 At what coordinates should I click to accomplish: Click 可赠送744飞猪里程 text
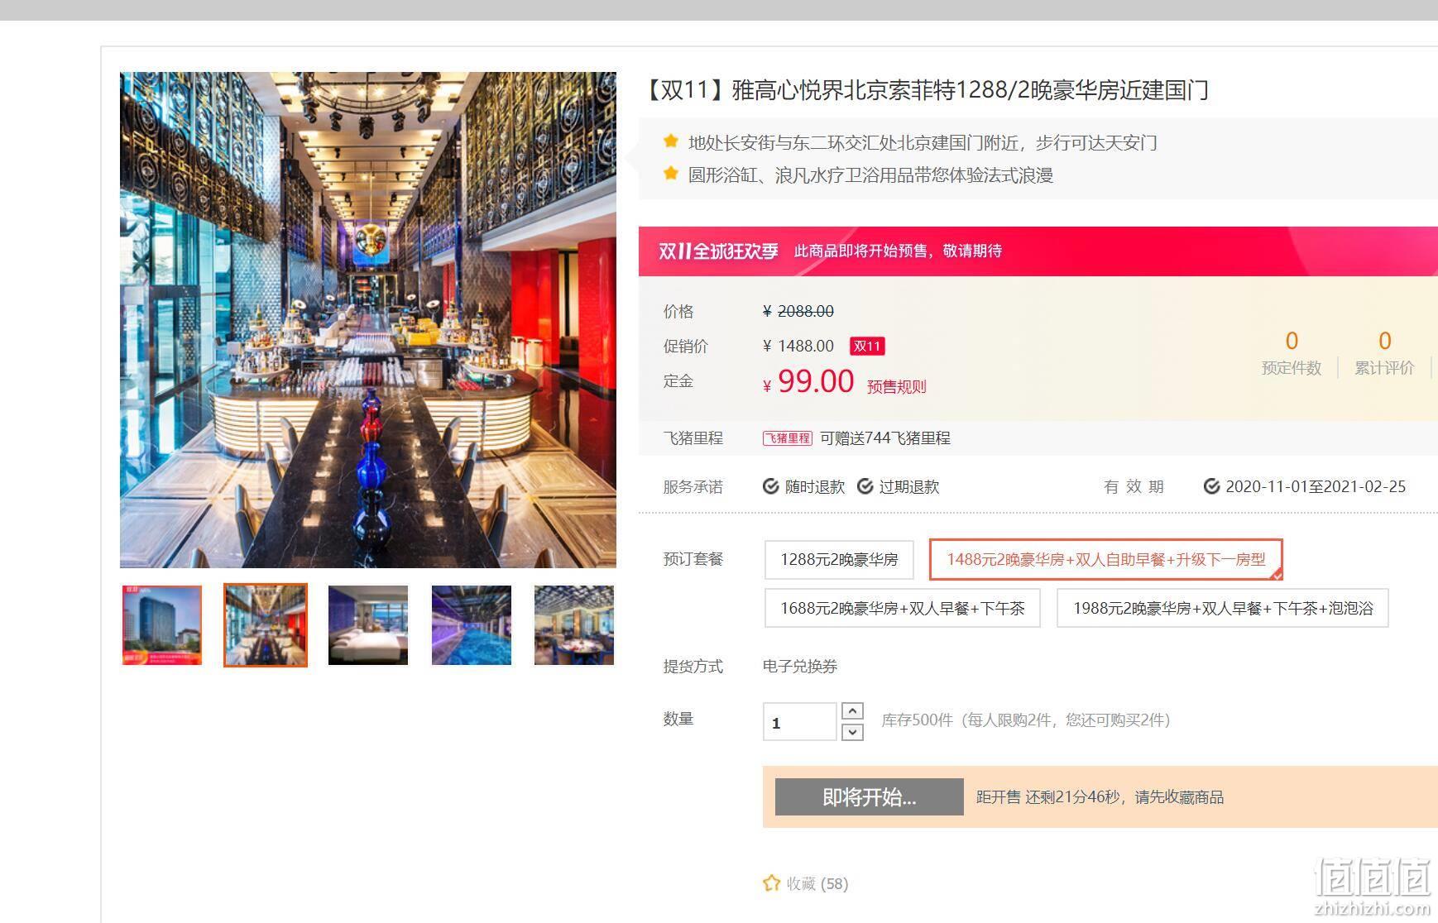(x=885, y=438)
